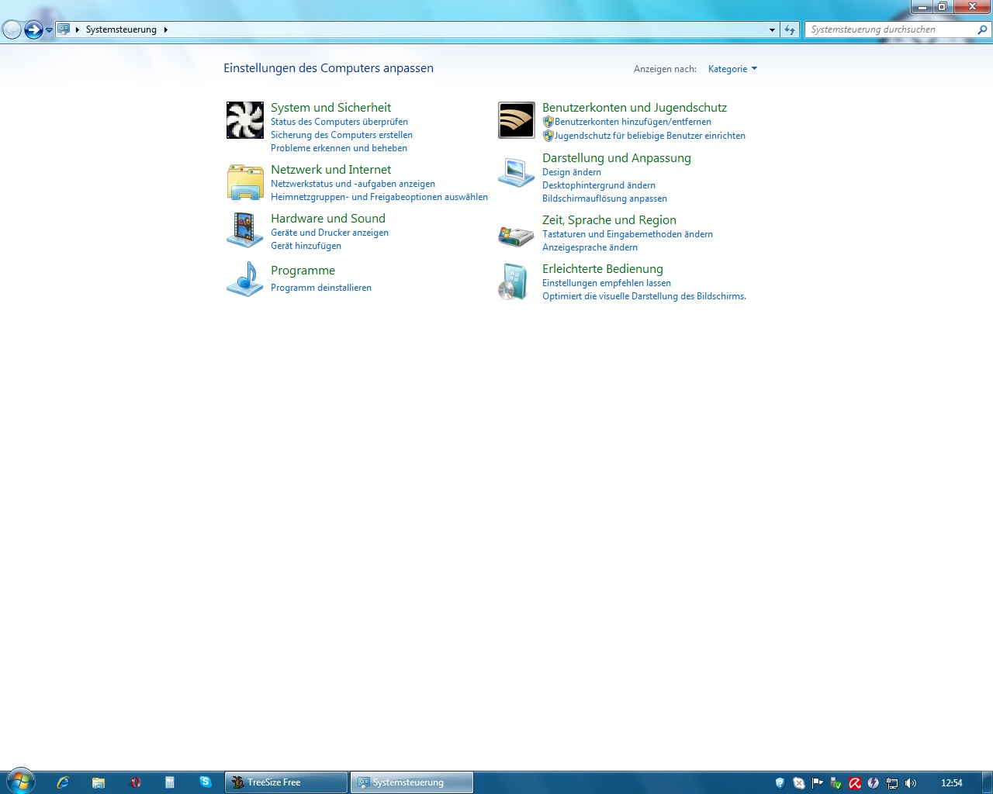Open the Kategorie view dropdown
The width and height of the screenshot is (993, 794).
coord(732,69)
